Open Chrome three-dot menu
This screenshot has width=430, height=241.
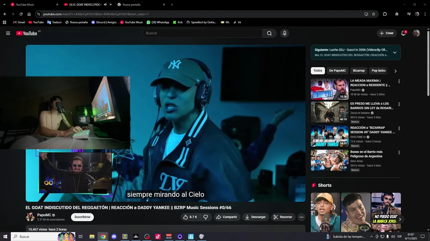click(x=425, y=14)
